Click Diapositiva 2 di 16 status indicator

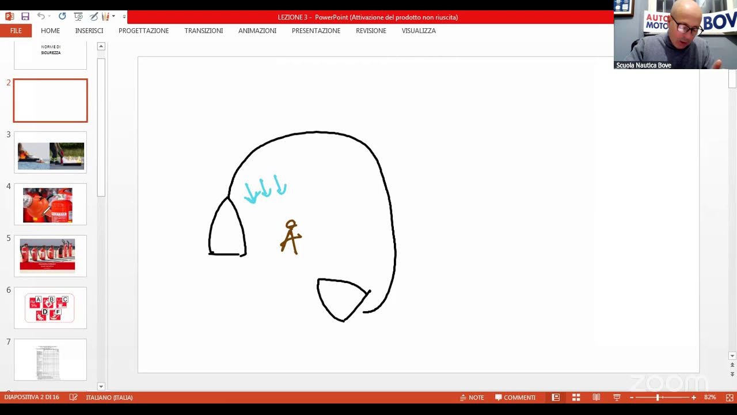tap(32, 397)
